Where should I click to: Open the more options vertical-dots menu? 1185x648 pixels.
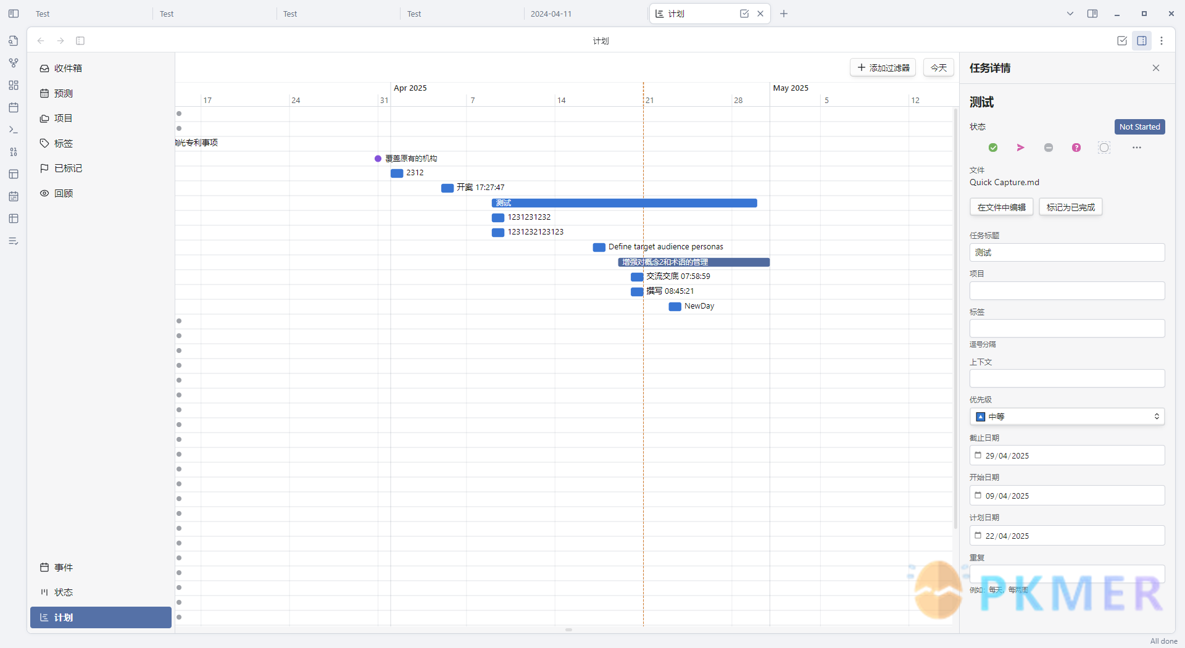(1162, 41)
